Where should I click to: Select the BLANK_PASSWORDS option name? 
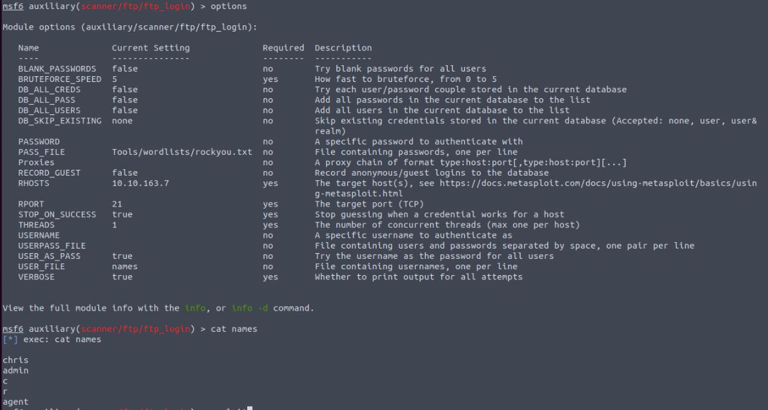click(x=57, y=68)
